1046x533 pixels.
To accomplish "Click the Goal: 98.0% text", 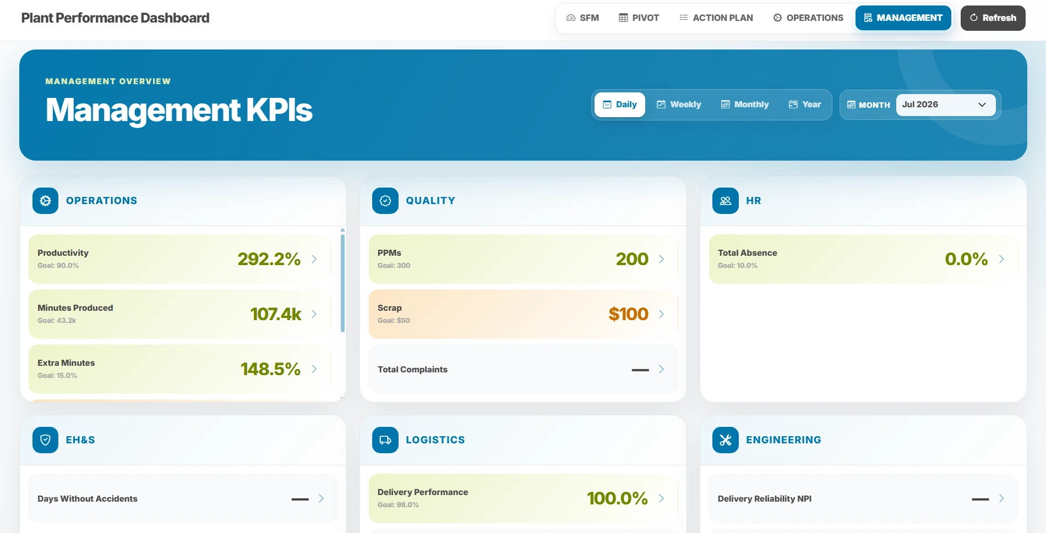I will [398, 505].
